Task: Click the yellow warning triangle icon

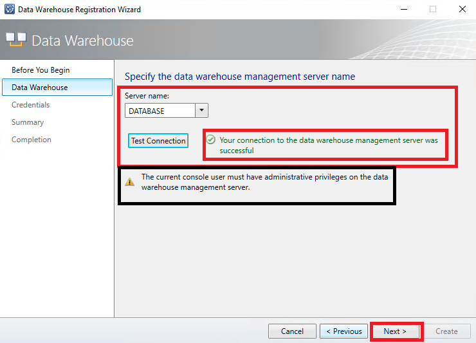Action: click(129, 182)
